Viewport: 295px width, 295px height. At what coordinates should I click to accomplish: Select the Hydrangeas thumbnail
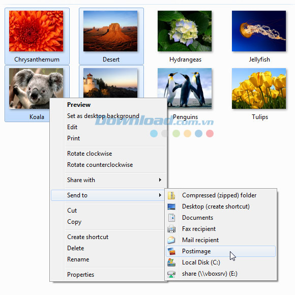[185, 31]
